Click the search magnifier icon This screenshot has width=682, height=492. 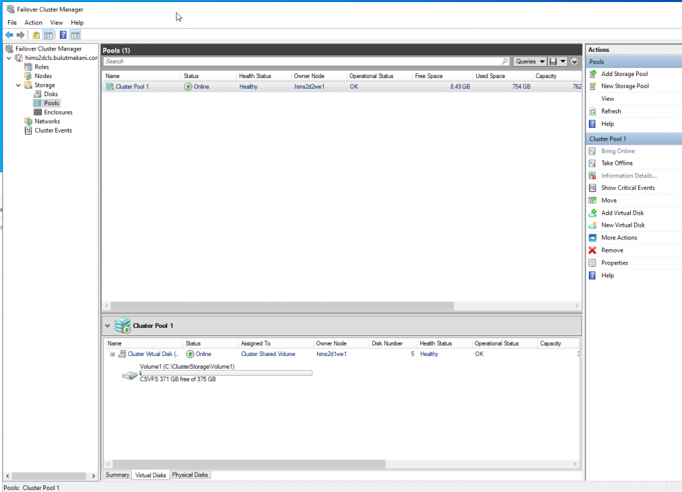pos(505,61)
